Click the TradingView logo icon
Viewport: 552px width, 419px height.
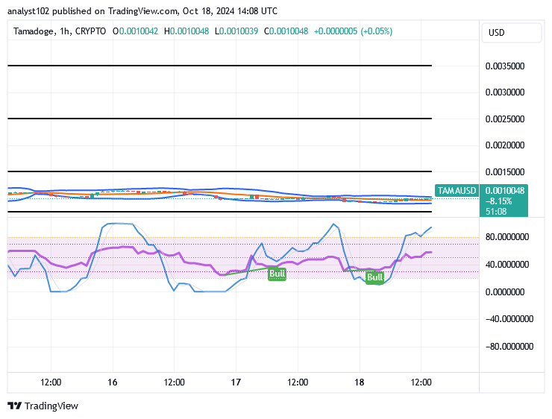point(14,406)
